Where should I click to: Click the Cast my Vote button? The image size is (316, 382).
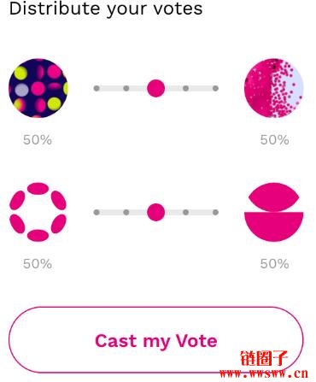point(156,340)
